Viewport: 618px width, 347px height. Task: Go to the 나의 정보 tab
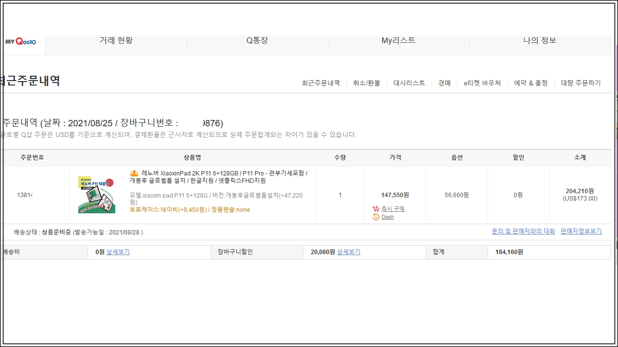click(540, 41)
